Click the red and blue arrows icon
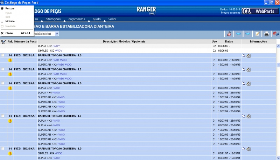The height and width of the screenshot is (160, 280). coord(276,33)
